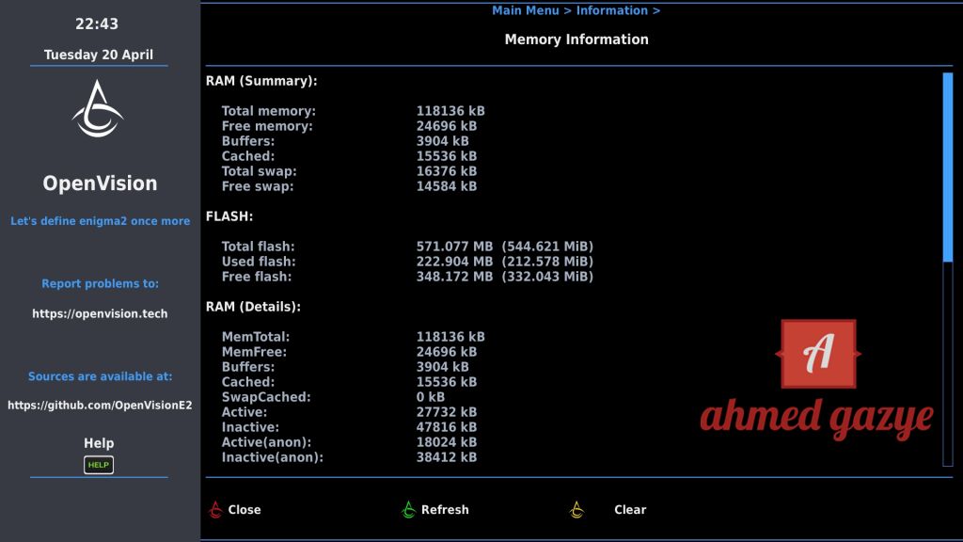Select the Total flash: label
Screen dimensions: 963x542
[258, 247]
